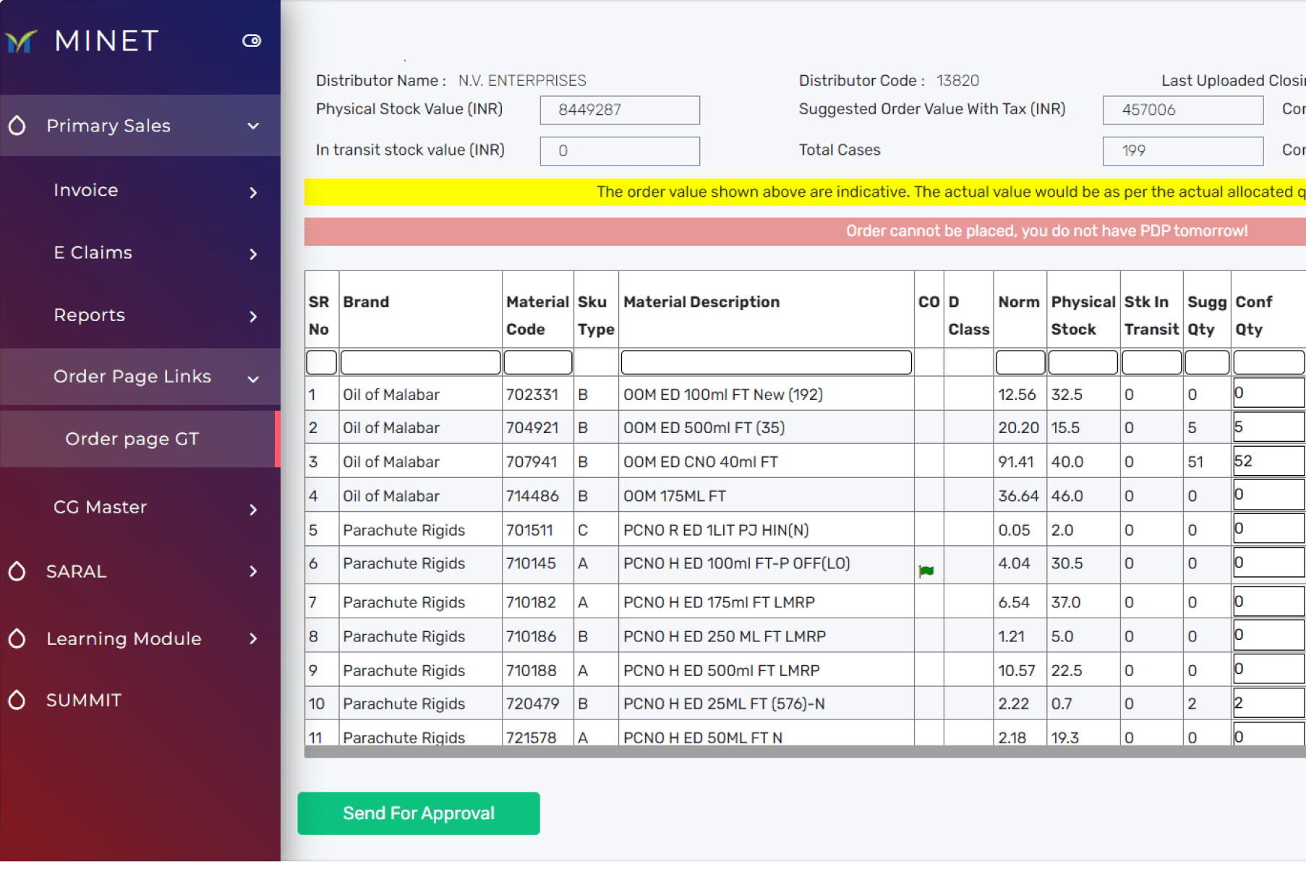Viewport: 1306px width, 872px height.
Task: Click the Suggested Order Value field
Action: click(x=1183, y=110)
